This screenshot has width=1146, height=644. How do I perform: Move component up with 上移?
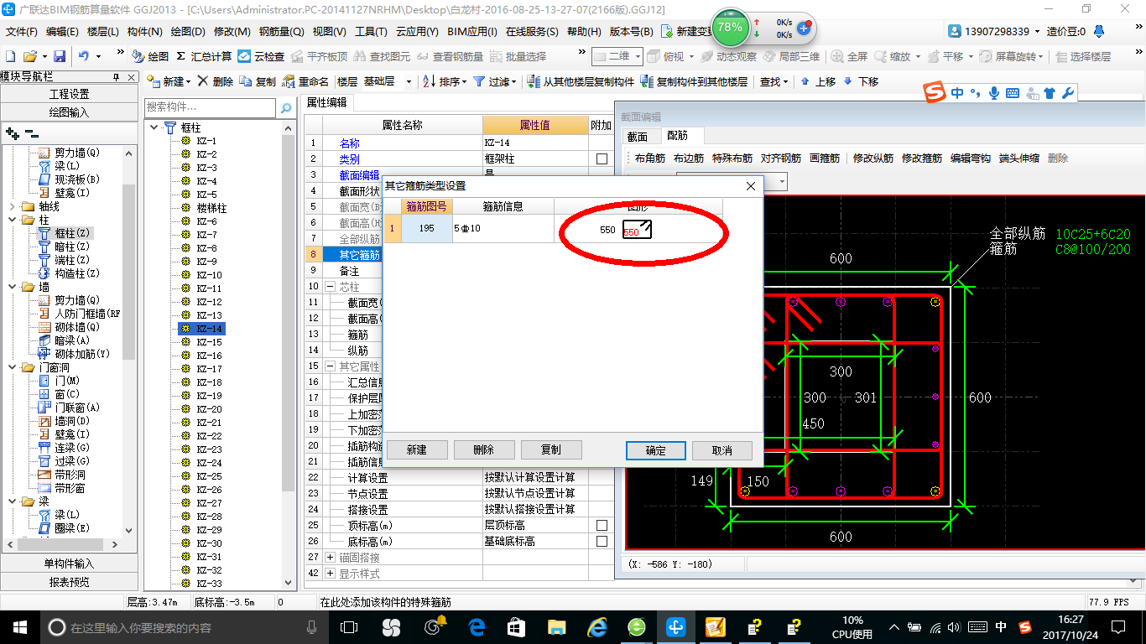818,81
